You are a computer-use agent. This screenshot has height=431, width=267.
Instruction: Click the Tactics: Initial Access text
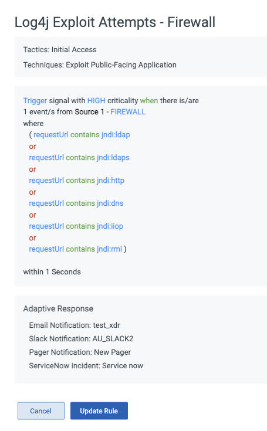coord(60,49)
